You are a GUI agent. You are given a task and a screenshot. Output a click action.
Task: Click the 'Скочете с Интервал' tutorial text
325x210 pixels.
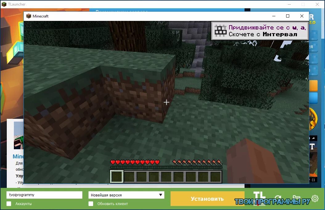tap(263, 34)
